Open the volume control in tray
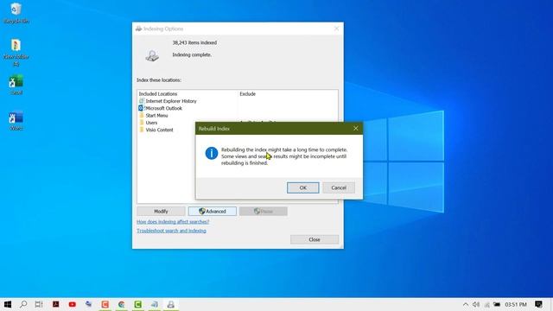The width and height of the screenshot is (553, 311). (476, 304)
